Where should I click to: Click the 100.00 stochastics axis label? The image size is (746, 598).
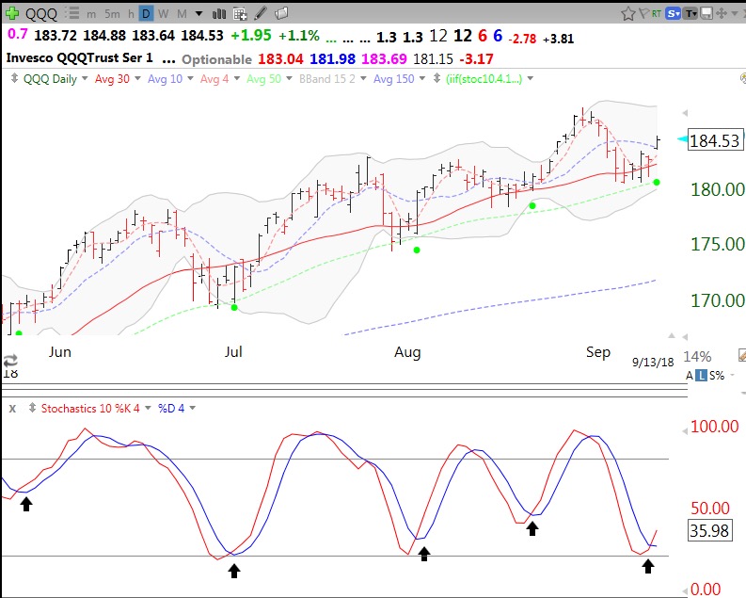pyautogui.click(x=715, y=426)
